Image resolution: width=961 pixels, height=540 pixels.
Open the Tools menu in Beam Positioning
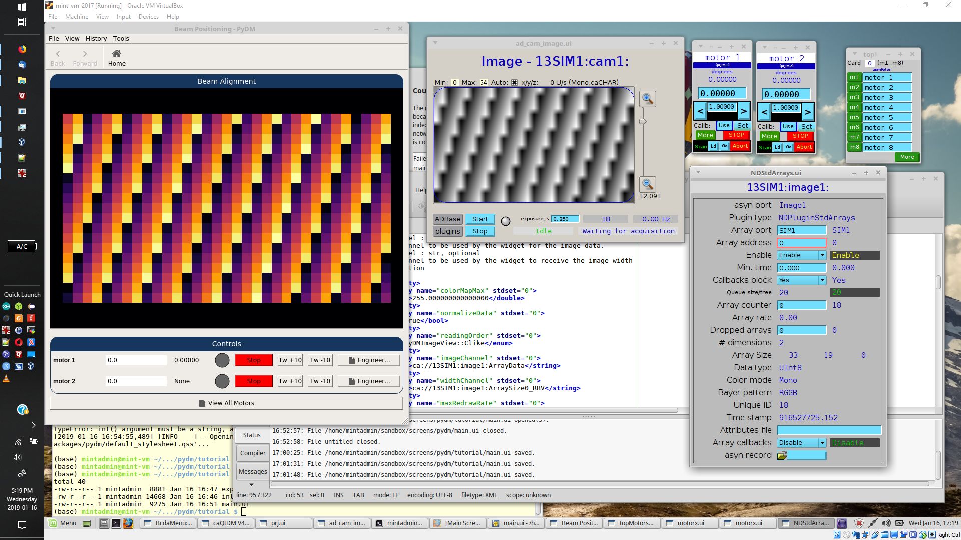(120, 38)
